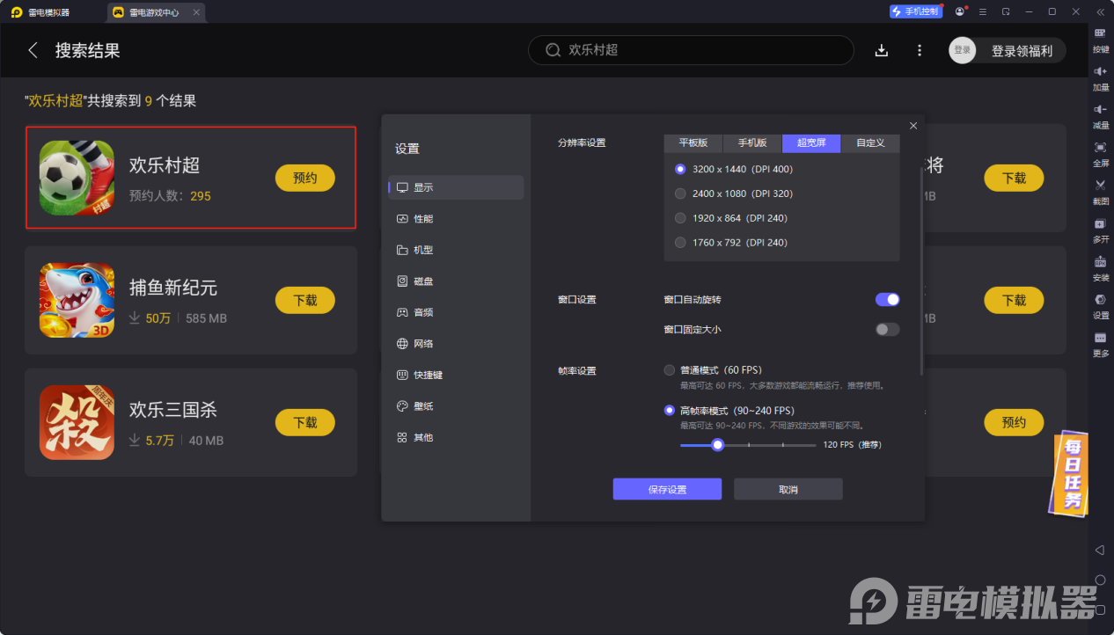The image size is (1114, 635).
Task: Open 性能 settings section
Action: click(x=456, y=219)
